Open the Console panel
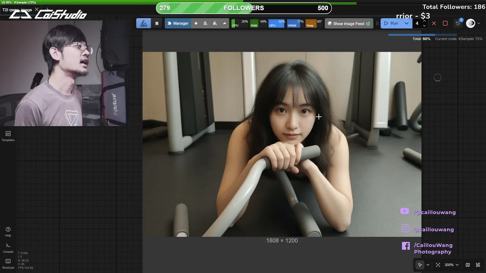This screenshot has width=486, height=273. [x=8, y=248]
